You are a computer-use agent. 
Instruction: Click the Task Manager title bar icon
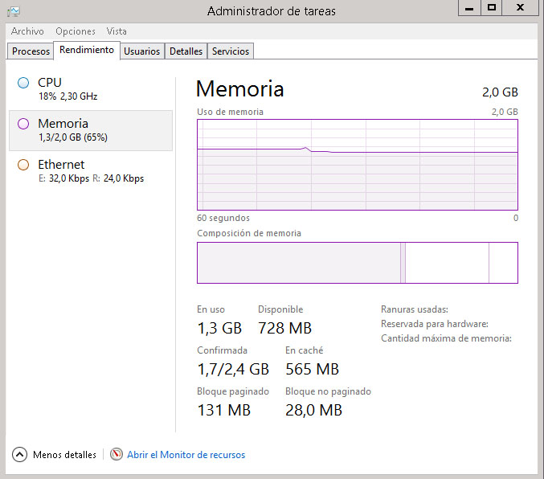14,10
